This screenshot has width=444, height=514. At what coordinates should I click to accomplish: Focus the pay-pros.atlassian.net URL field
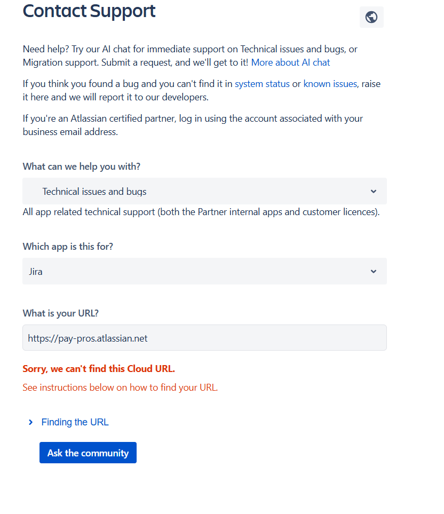(204, 338)
